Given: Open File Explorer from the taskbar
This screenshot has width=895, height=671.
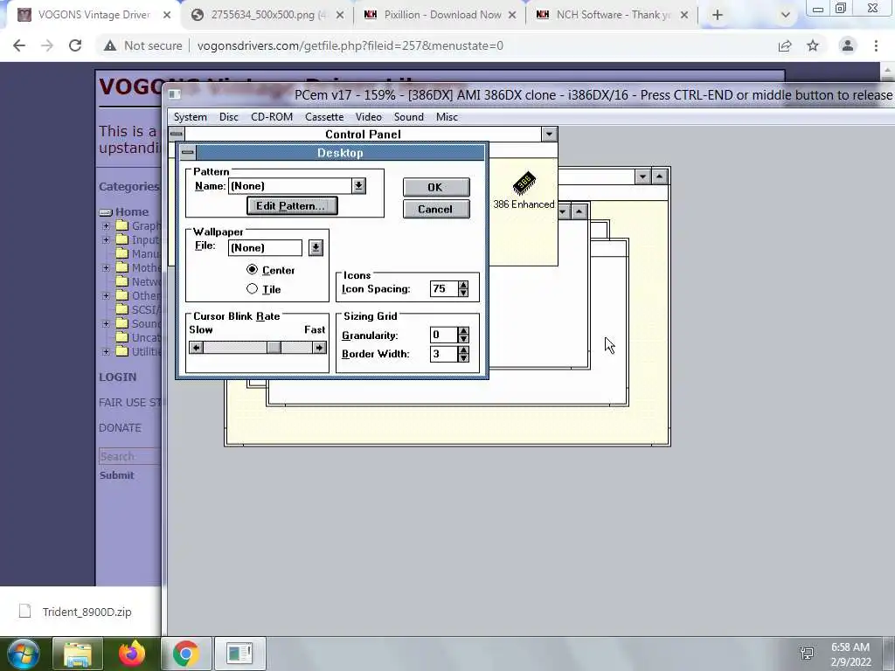Looking at the screenshot, I should [78, 654].
